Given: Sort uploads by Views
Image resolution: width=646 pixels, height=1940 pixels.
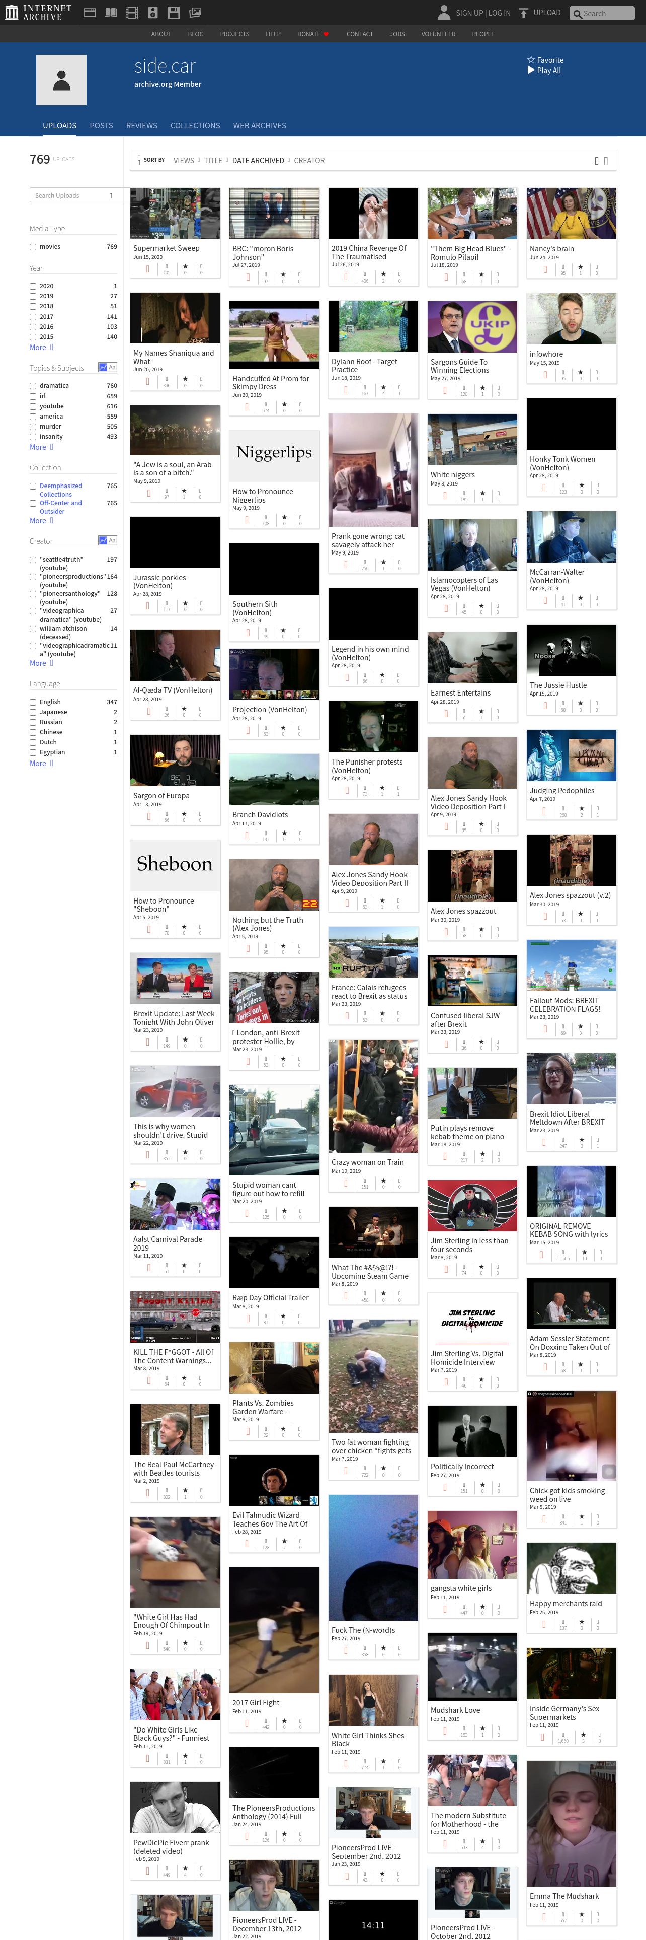Looking at the screenshot, I should click(x=184, y=161).
